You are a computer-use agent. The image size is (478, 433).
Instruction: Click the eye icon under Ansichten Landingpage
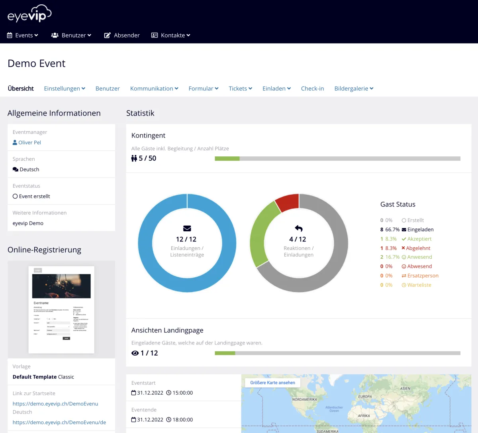click(x=135, y=353)
